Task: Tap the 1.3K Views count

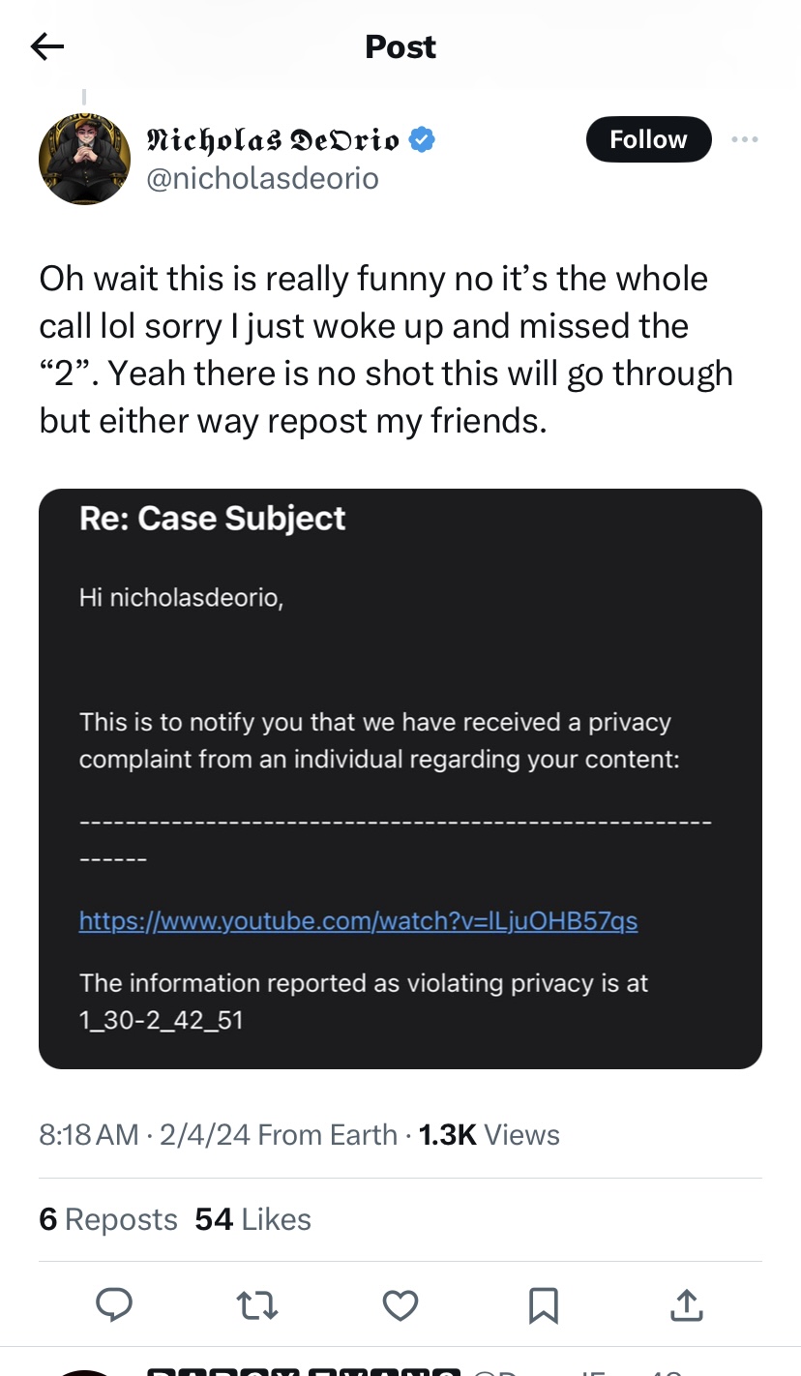Action: [489, 1135]
